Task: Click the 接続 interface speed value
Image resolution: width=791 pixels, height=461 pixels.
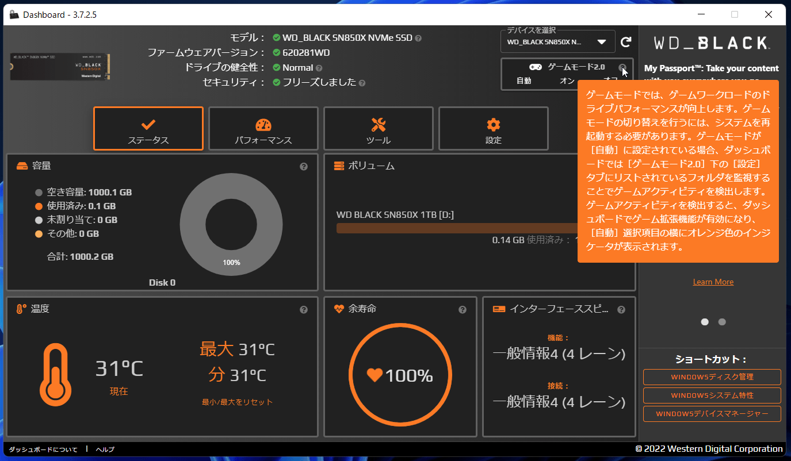Action: (x=559, y=401)
